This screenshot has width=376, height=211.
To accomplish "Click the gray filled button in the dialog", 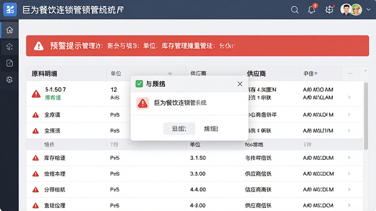I will [x=179, y=129].
